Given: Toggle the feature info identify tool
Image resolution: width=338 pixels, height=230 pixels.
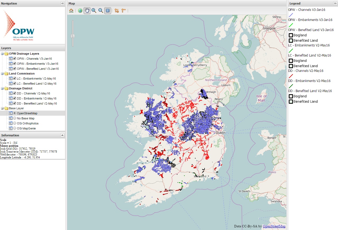Looking at the screenshot, I should (x=107, y=11).
